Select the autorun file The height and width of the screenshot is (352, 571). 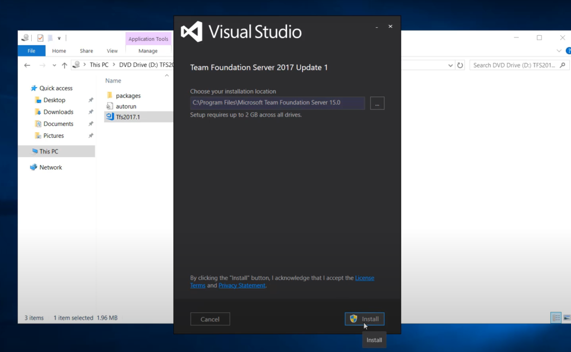tap(126, 107)
